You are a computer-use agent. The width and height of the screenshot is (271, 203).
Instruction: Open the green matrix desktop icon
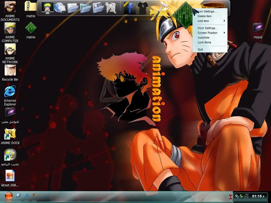pyautogui.click(x=31, y=30)
